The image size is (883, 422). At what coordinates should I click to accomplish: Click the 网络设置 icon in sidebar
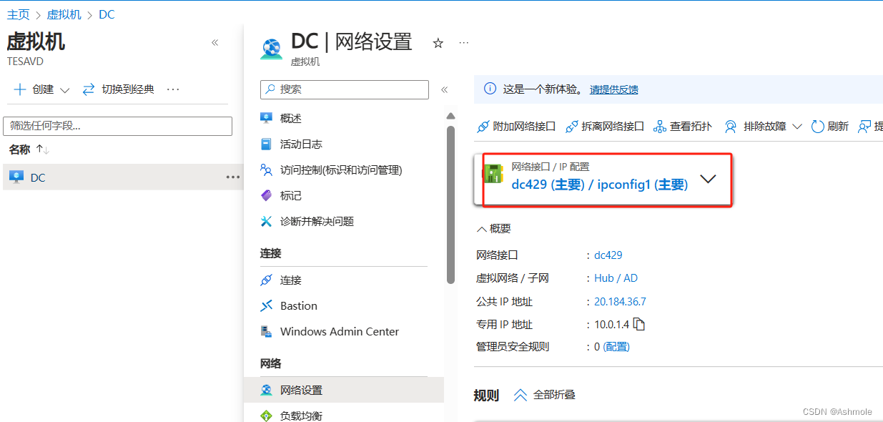(267, 390)
